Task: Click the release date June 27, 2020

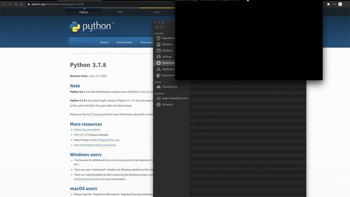Action: (97, 76)
